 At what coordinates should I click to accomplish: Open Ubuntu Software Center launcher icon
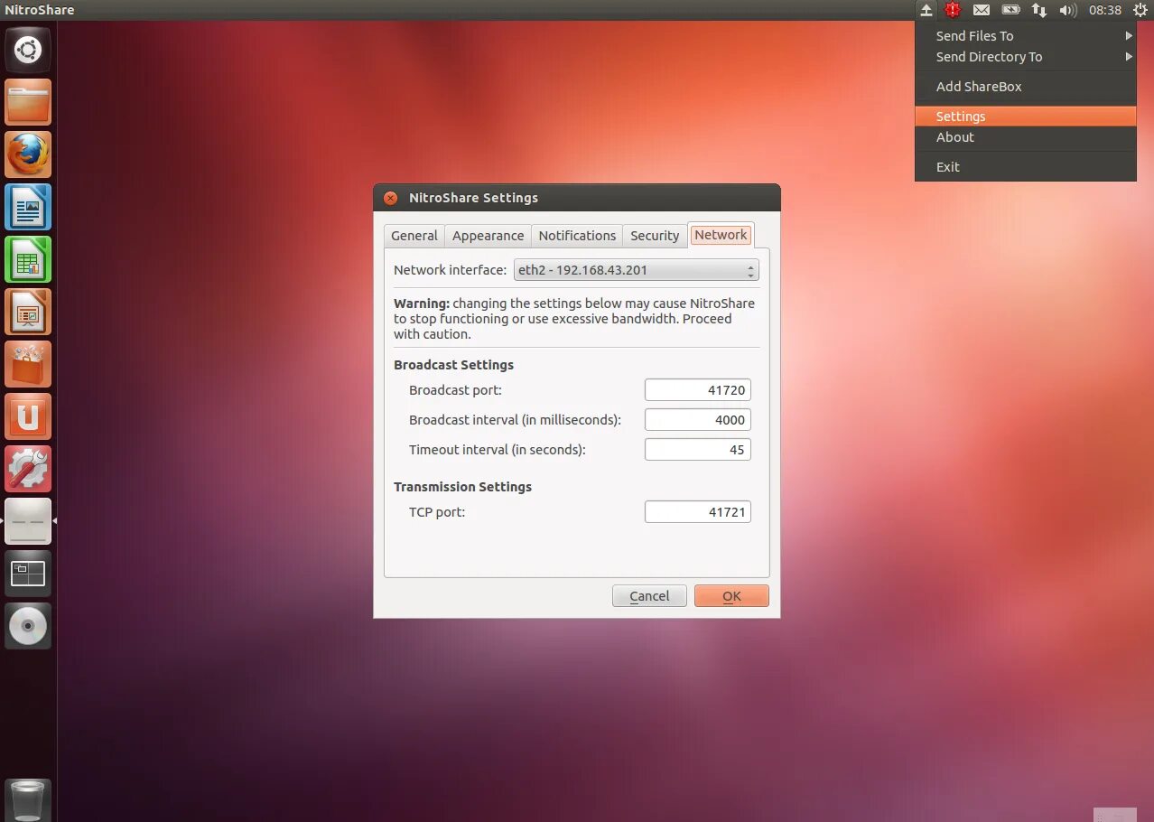click(x=28, y=364)
